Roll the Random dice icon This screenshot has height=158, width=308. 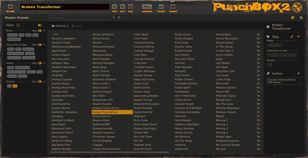pos(173,7)
